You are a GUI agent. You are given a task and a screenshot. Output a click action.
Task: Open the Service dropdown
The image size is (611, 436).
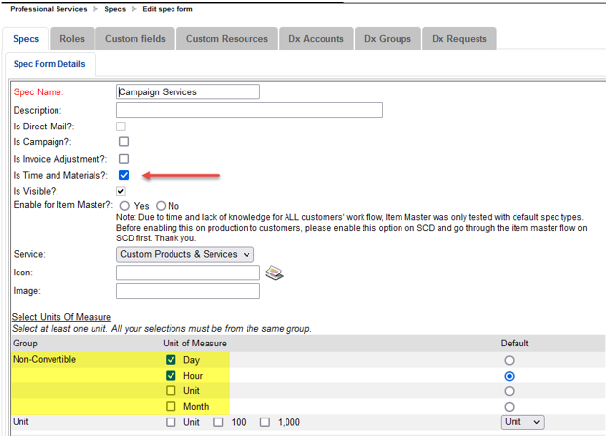[185, 254]
